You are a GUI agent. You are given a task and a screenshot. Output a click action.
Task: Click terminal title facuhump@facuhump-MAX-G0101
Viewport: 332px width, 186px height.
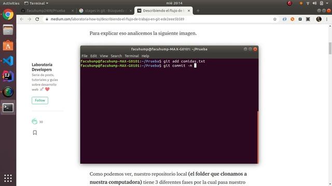(169, 49)
